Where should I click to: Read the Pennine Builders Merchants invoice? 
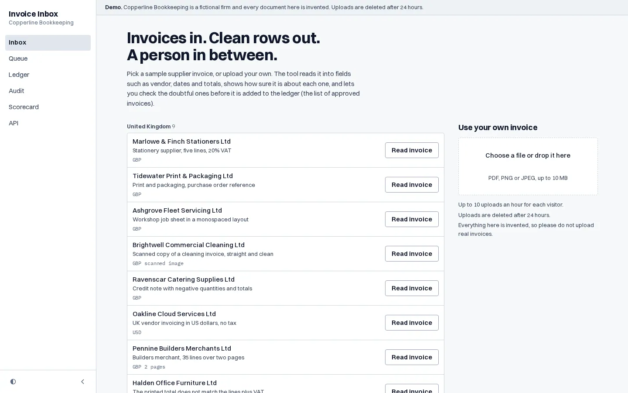pos(412,357)
